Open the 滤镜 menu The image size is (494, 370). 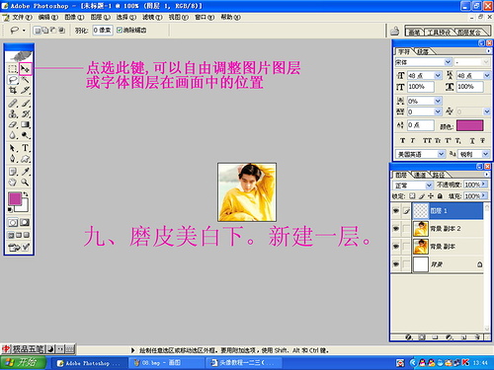152,17
